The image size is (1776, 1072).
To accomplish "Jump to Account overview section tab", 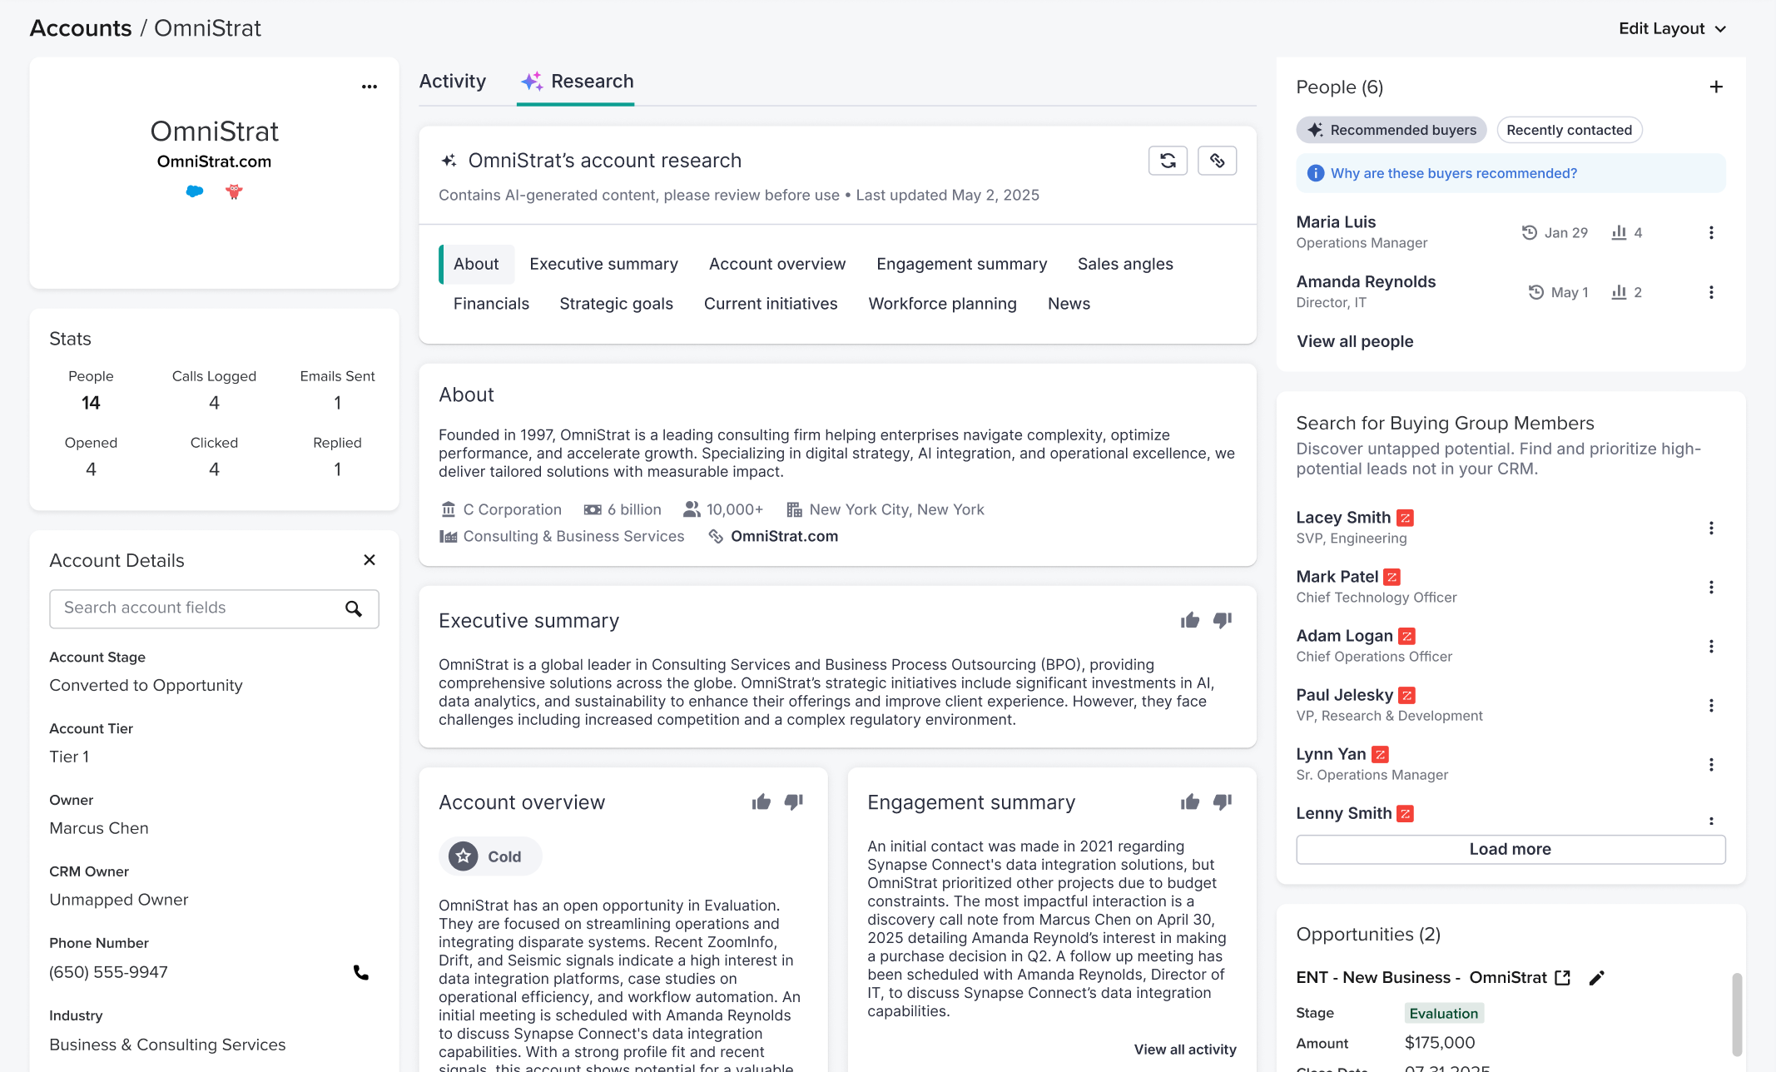I will point(777,264).
